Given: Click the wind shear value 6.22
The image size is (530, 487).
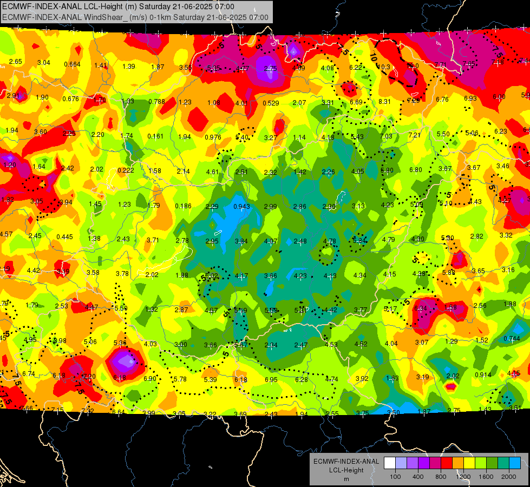Looking at the screenshot, I should coord(356,67).
